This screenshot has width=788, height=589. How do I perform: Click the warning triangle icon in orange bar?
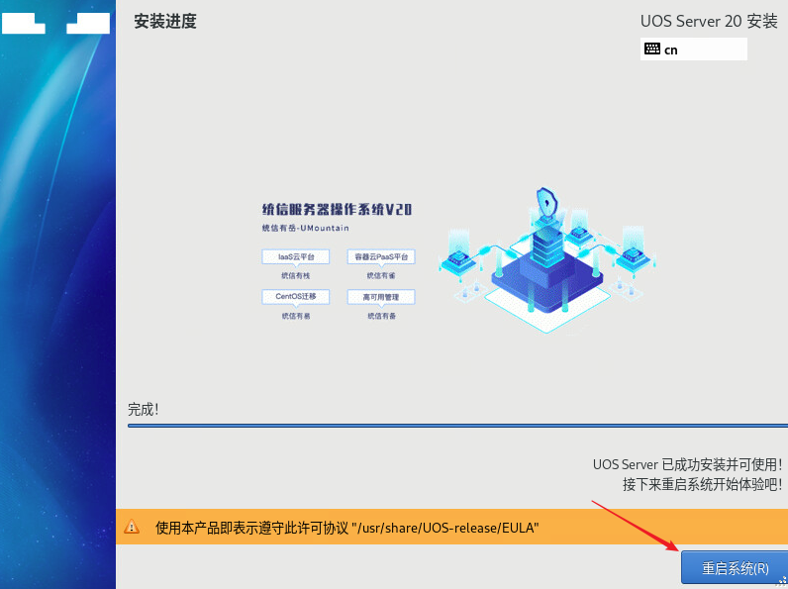tap(132, 527)
